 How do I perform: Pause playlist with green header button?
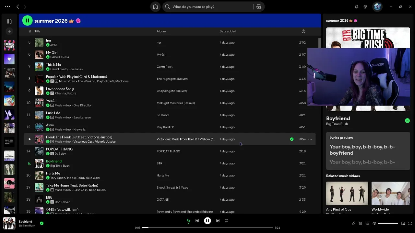(27, 21)
